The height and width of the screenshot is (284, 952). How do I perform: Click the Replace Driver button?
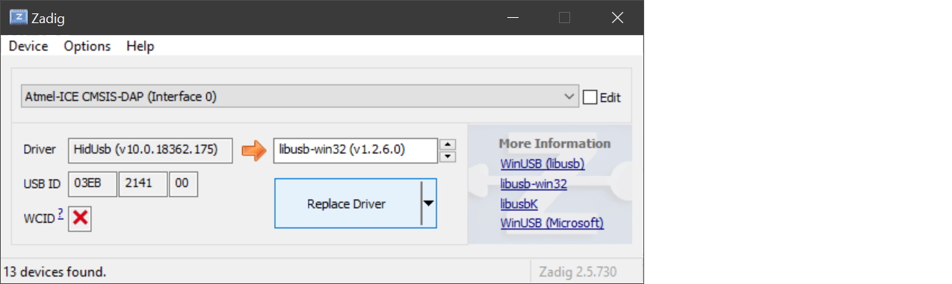click(347, 203)
